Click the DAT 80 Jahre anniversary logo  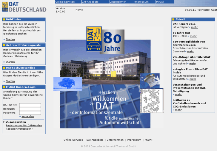pyautogui.click(x=105, y=40)
